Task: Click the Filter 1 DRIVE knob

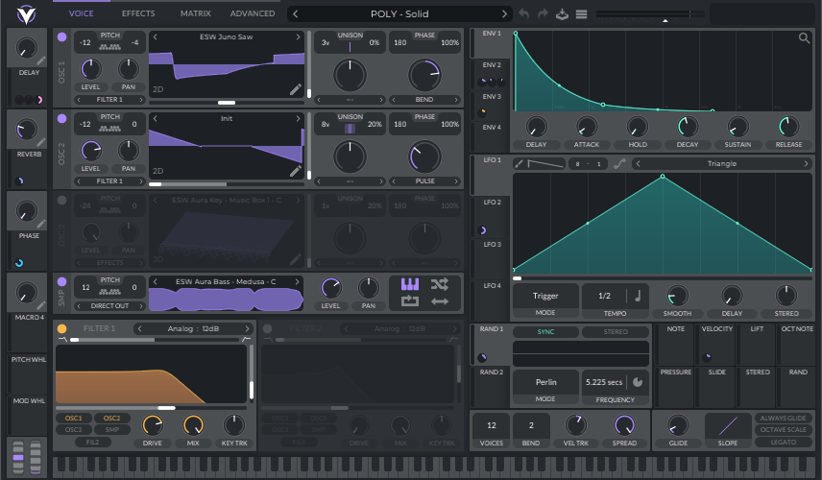Action: click(152, 424)
